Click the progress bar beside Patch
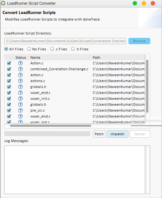The height and width of the screenshot is (198, 162). coord(47,134)
